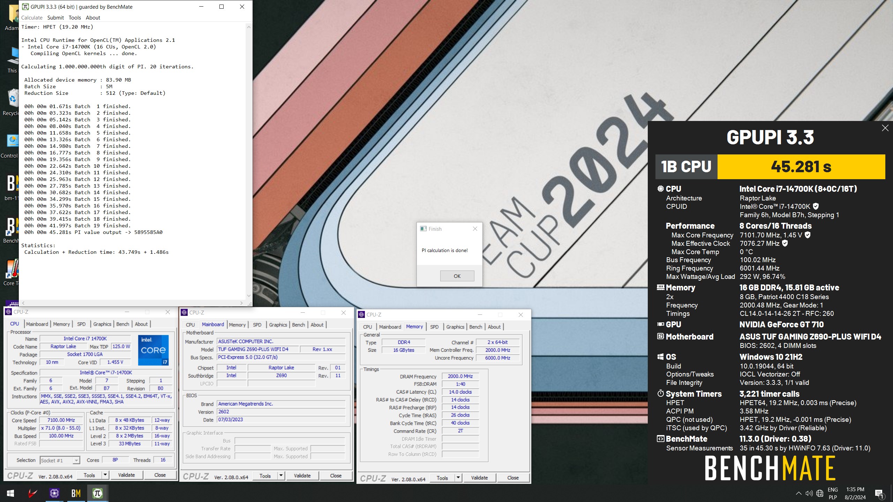
Task: Click the CPU-Z icon in Mainboard window title
Action: pyautogui.click(x=185, y=312)
